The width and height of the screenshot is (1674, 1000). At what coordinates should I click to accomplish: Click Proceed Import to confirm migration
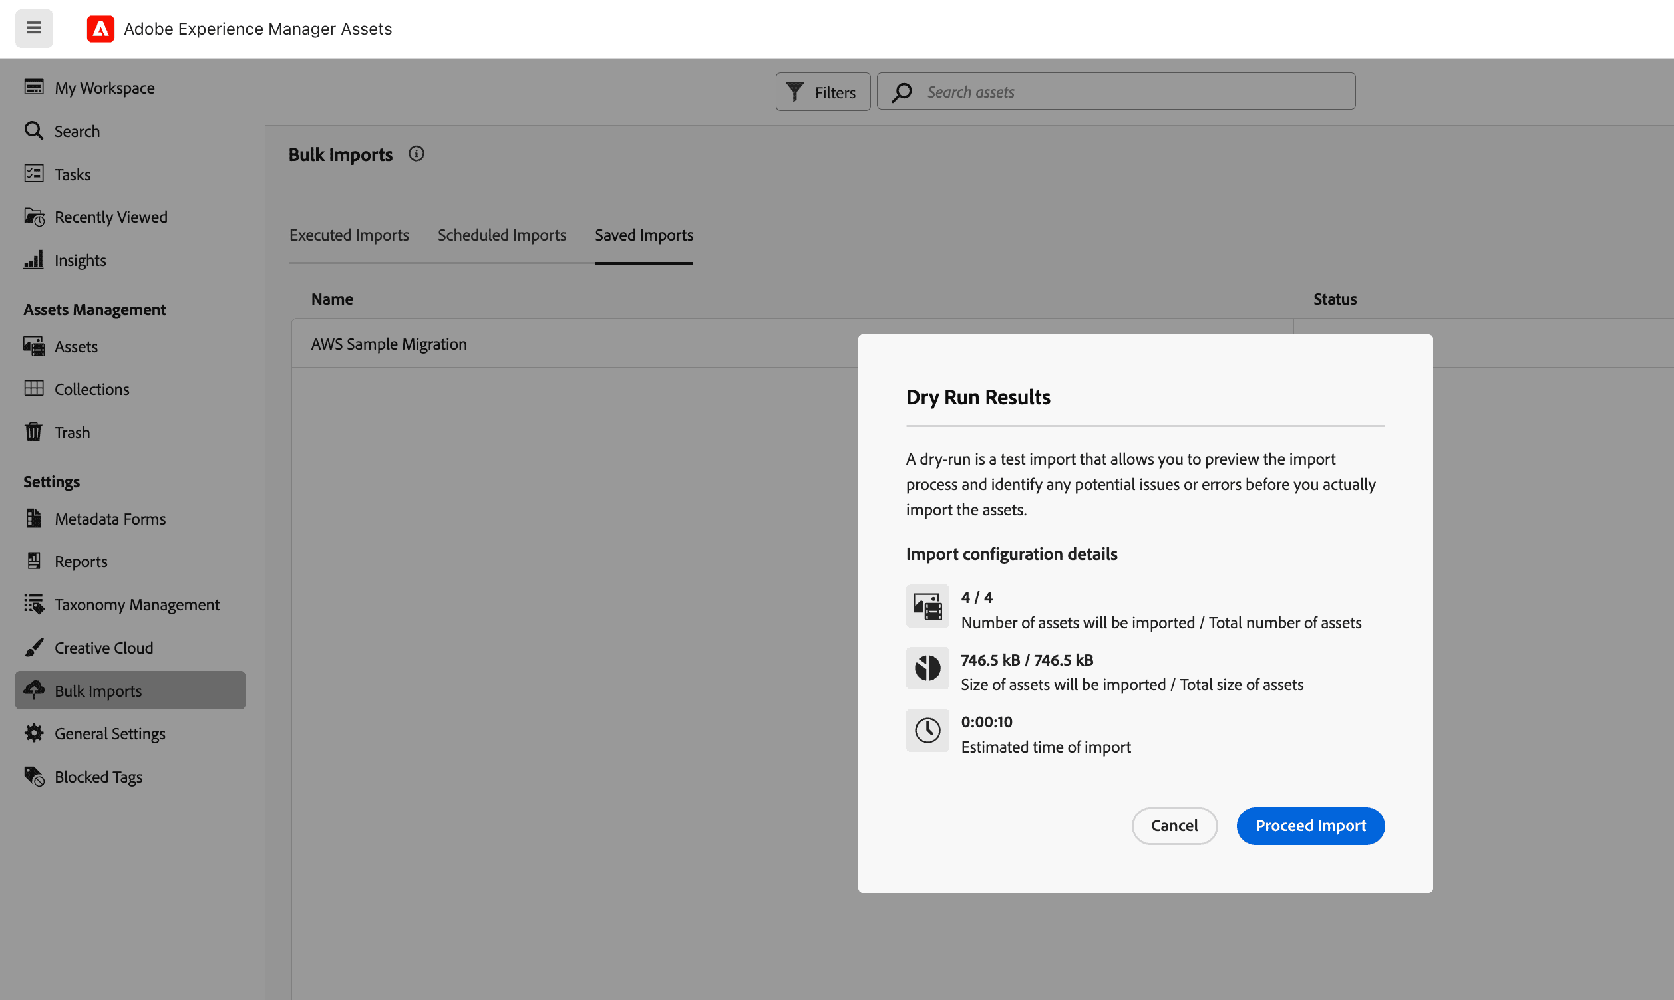(1311, 825)
